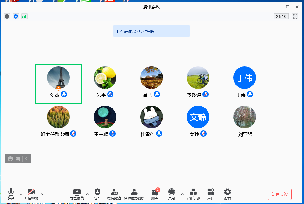
Task: Check the green network signal icon
Action: 24,16
